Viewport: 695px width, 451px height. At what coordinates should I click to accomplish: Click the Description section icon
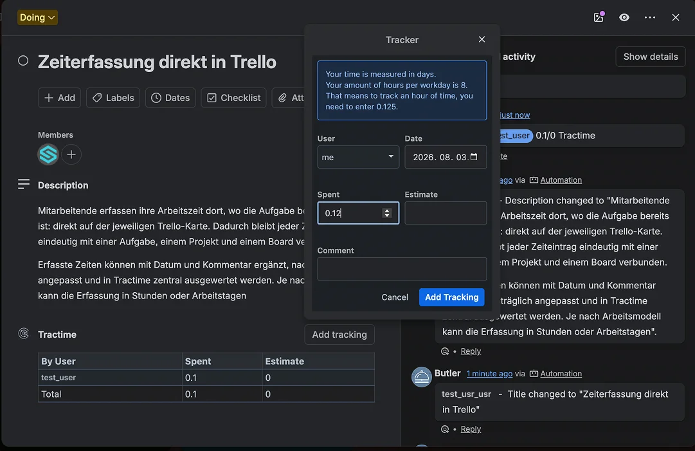pos(24,184)
